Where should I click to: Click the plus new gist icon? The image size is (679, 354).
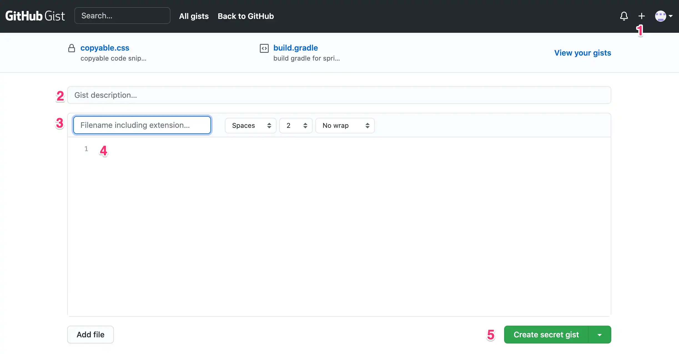642,16
